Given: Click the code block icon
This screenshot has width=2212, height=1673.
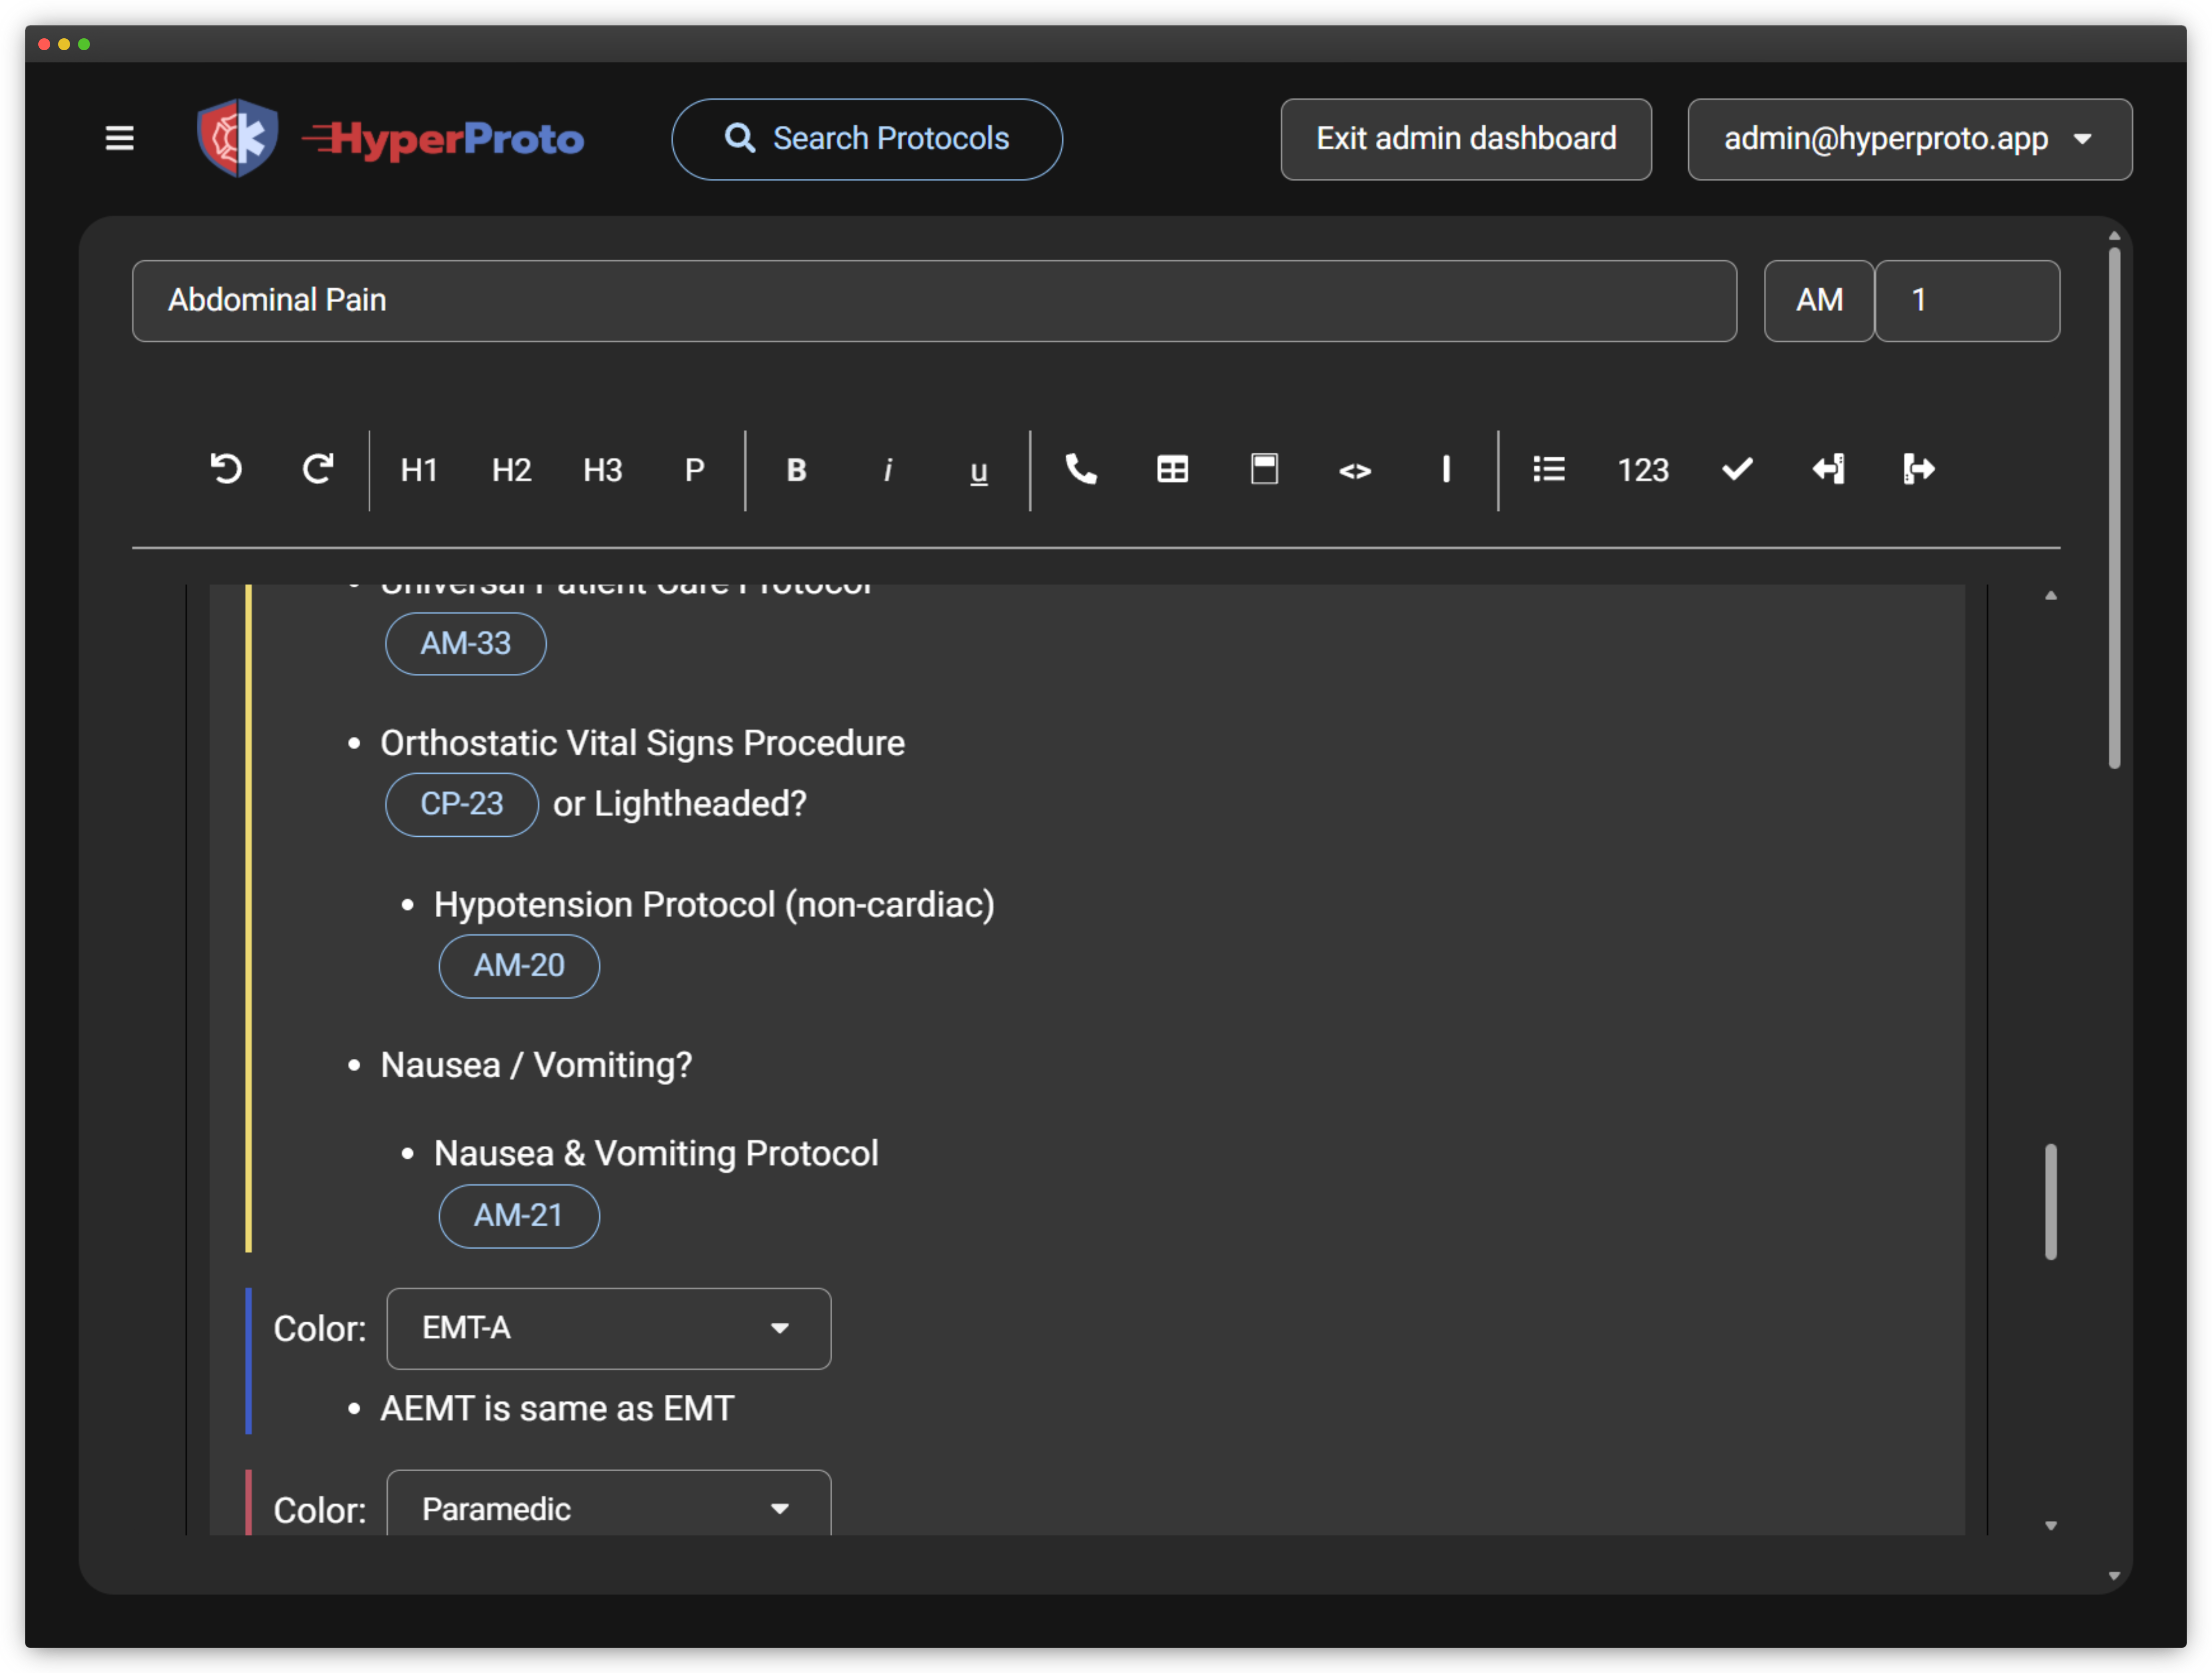Looking at the screenshot, I should [1356, 470].
